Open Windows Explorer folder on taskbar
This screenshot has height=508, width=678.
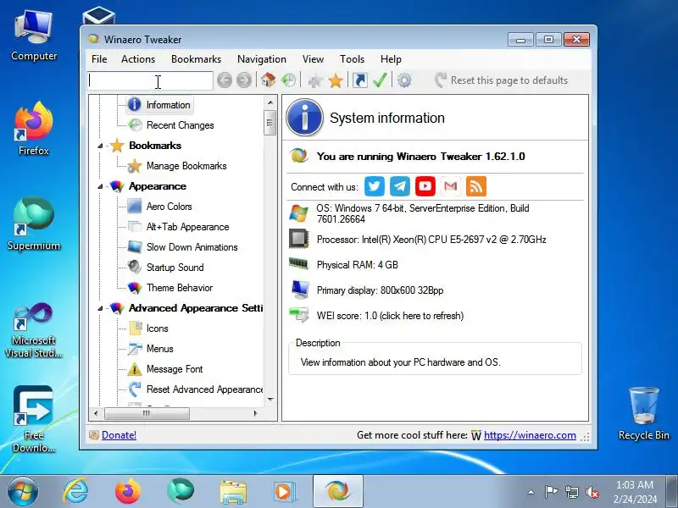[x=233, y=492]
